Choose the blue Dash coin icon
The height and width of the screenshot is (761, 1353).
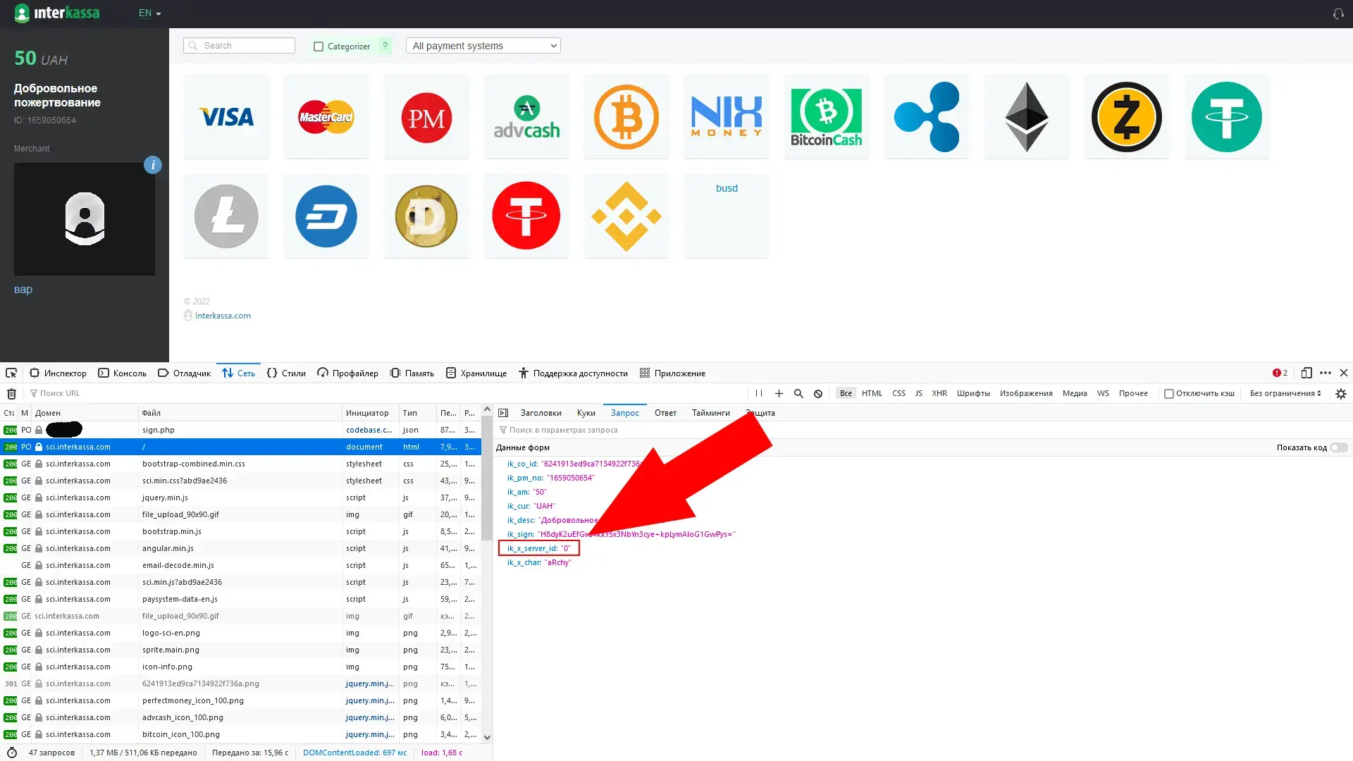(x=326, y=216)
